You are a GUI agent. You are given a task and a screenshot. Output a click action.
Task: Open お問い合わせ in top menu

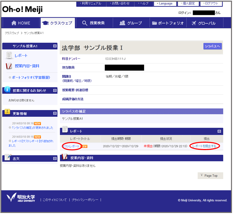click(120, 4)
